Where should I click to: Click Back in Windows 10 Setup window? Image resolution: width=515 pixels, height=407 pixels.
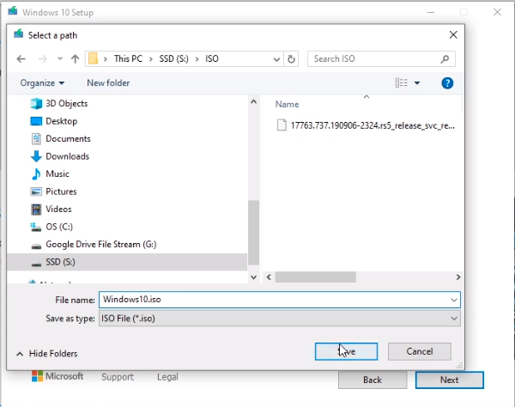[373, 380]
